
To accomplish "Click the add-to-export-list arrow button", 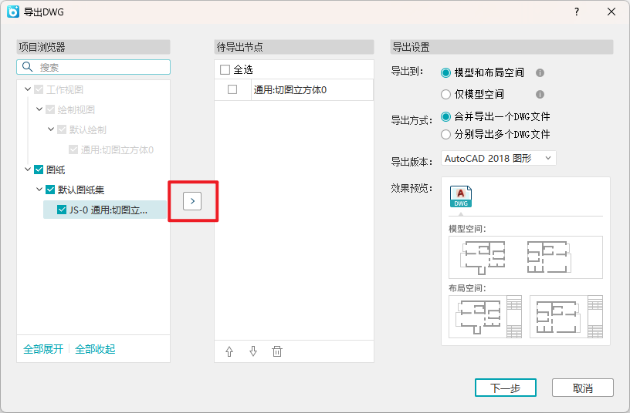I will [192, 201].
